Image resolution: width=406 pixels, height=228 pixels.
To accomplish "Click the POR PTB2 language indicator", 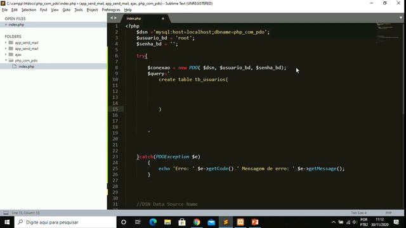I will tap(363, 222).
